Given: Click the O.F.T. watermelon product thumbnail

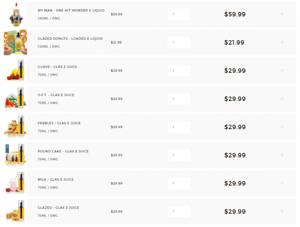Looking at the screenshot, I should coord(15,99).
